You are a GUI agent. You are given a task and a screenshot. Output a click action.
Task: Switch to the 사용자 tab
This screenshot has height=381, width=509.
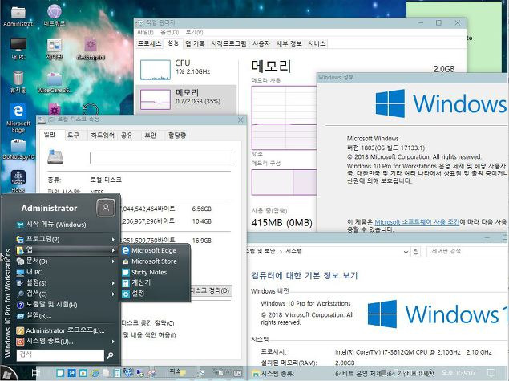261,43
